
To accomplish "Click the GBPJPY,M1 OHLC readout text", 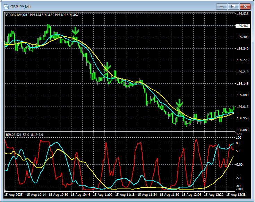I will [44, 15].
